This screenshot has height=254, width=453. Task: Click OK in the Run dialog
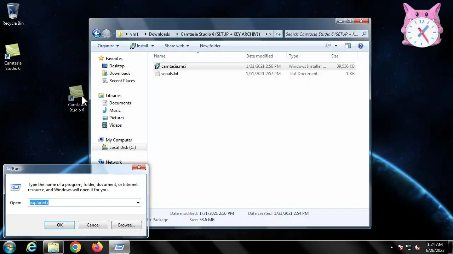60,225
